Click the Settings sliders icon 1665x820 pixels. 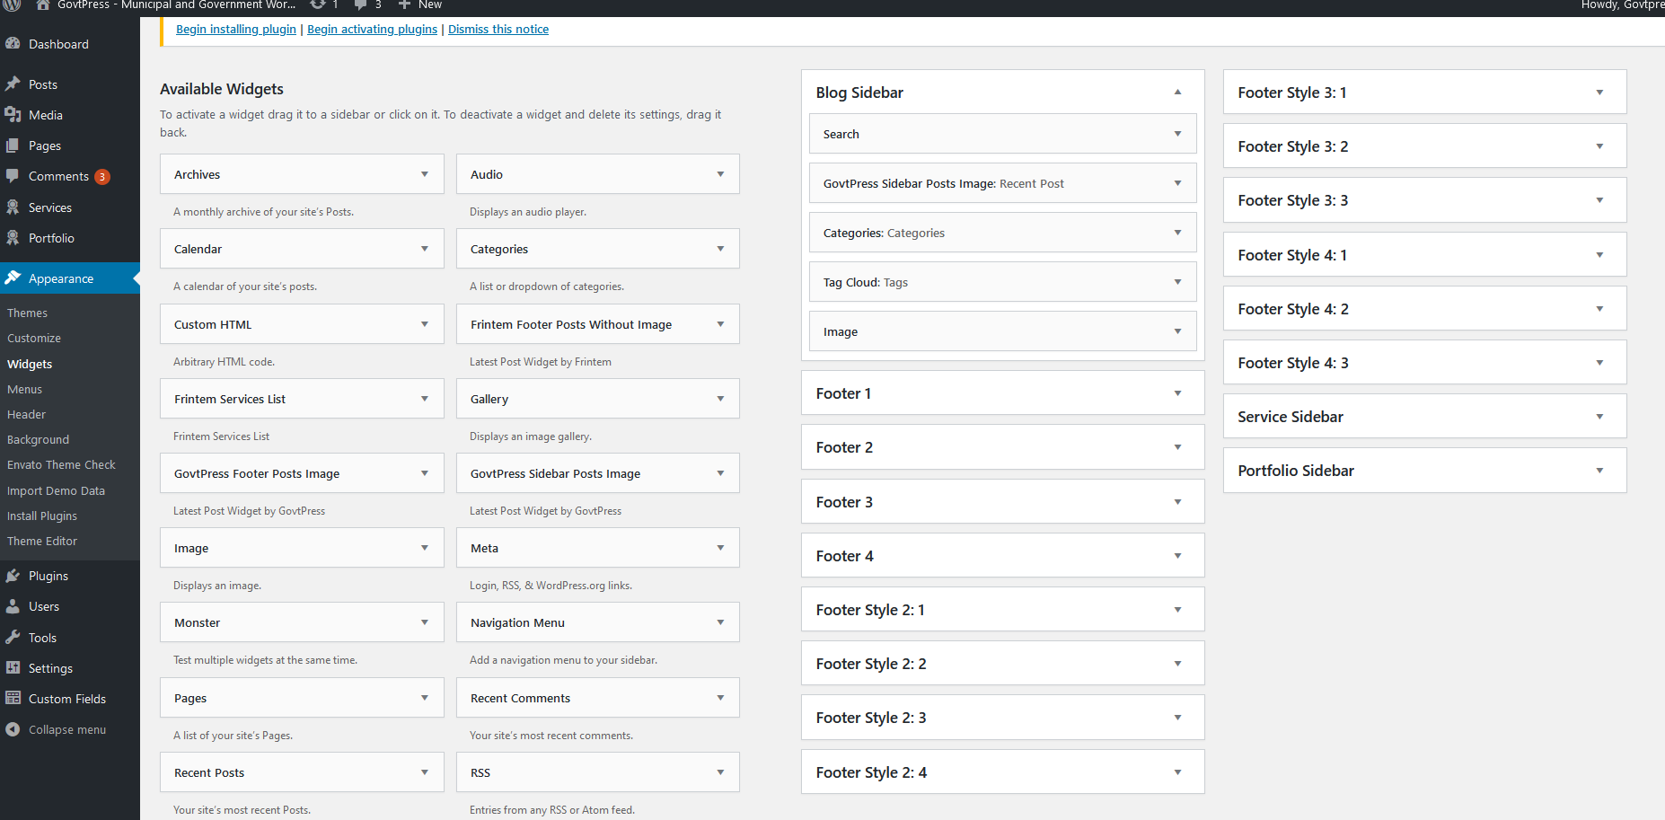click(13, 667)
